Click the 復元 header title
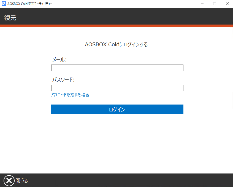233x187 pixels. point(10,18)
